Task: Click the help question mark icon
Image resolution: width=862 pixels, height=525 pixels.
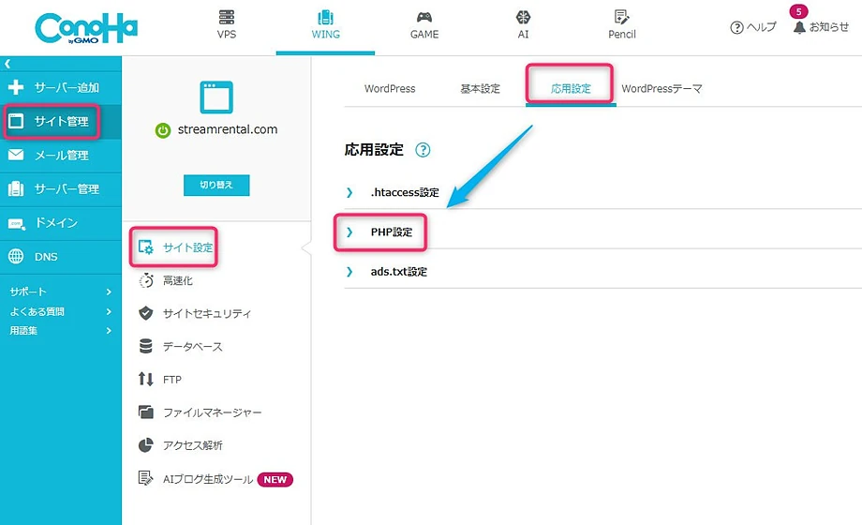Action: (x=736, y=27)
